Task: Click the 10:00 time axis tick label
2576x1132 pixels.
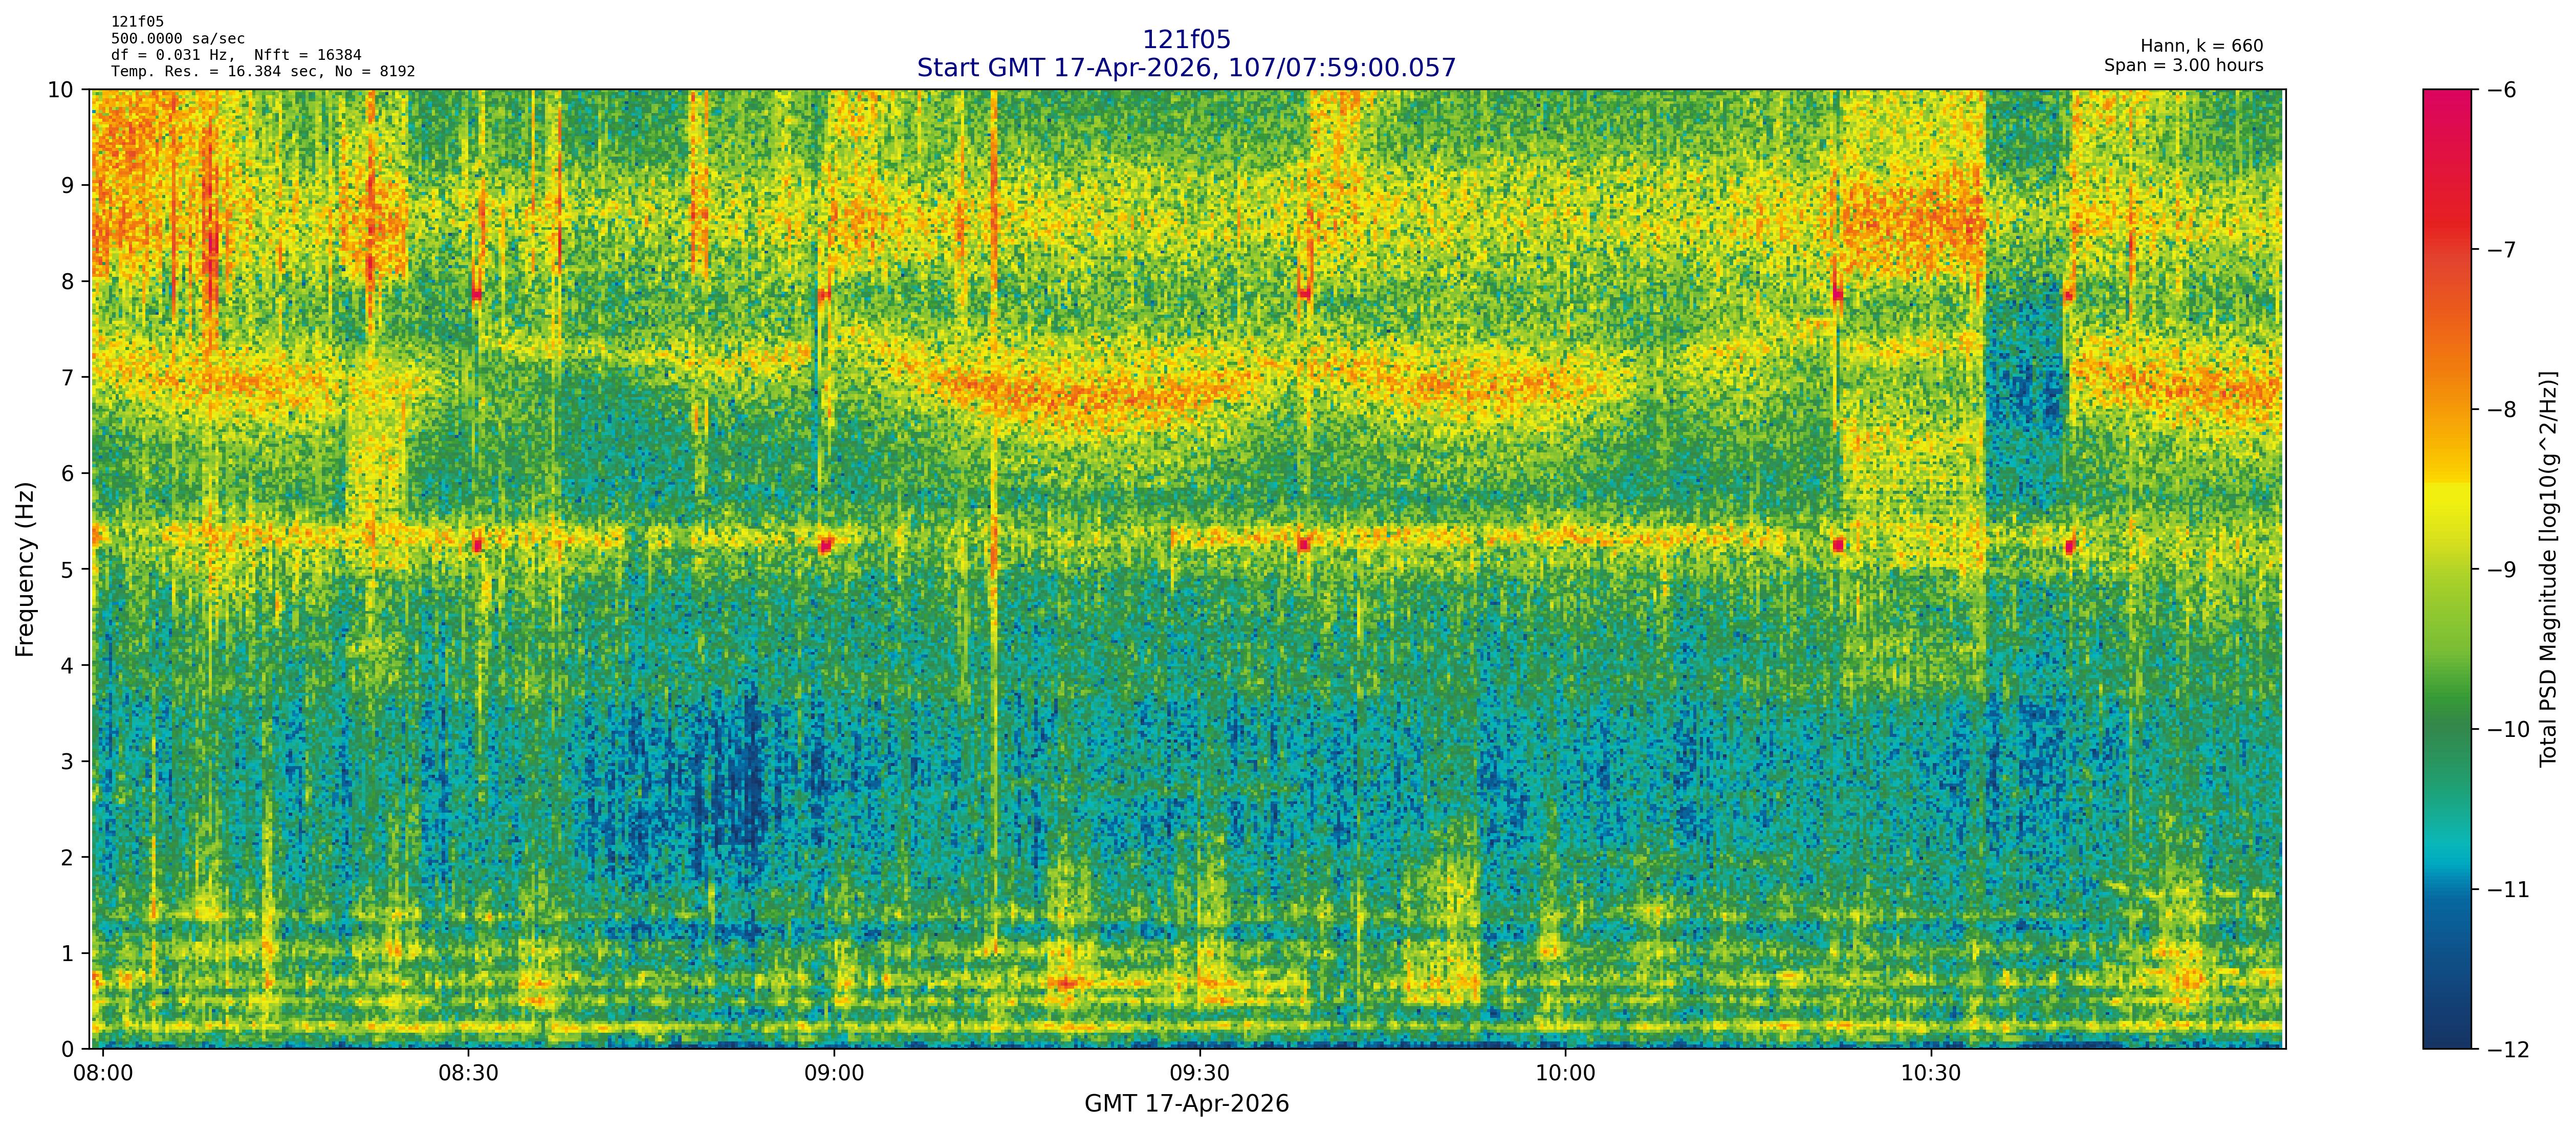Action: pos(1565,1073)
